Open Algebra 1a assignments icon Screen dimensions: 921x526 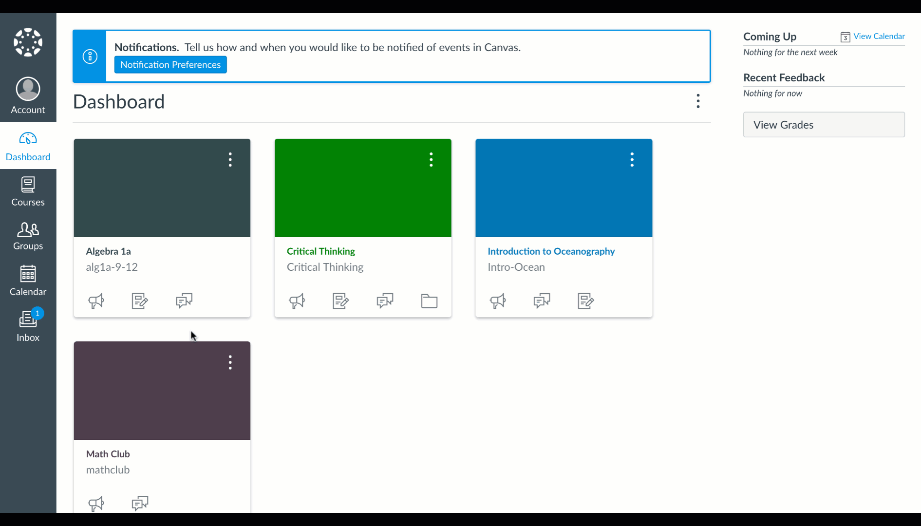[140, 301]
